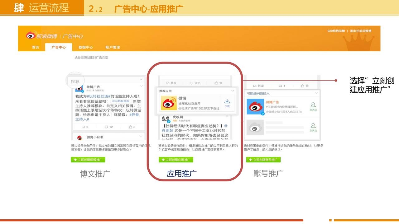Expand the chevron on the 推荐应用 card
The height and width of the screenshot is (224, 399).
click(233, 91)
